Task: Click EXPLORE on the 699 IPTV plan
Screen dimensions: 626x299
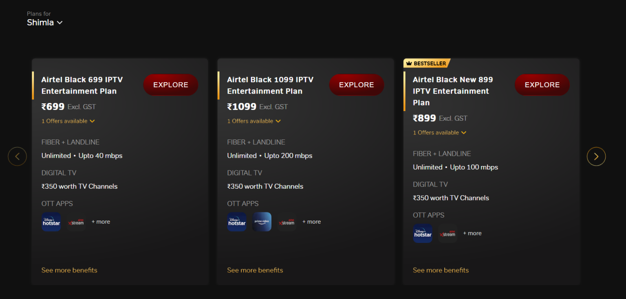Action: tap(170, 85)
